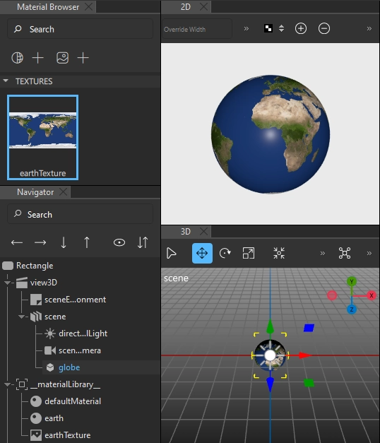Zoom out the 2D view
The width and height of the screenshot is (380, 443).
coord(324,28)
